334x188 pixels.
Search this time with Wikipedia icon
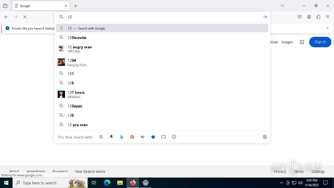(x=143, y=137)
